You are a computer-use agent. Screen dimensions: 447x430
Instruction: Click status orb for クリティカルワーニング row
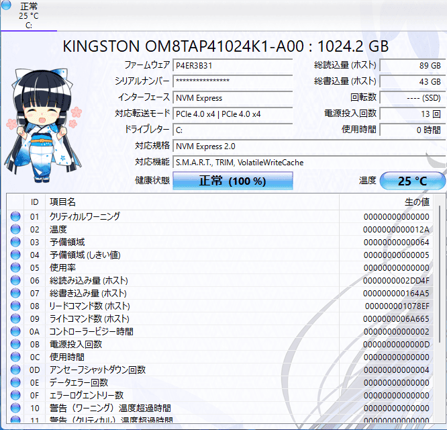15,216
